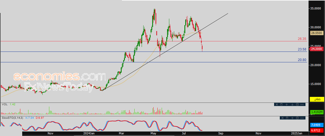
Task: Open SlowSTO indicator settings gear
Action: (x=297, y=118)
